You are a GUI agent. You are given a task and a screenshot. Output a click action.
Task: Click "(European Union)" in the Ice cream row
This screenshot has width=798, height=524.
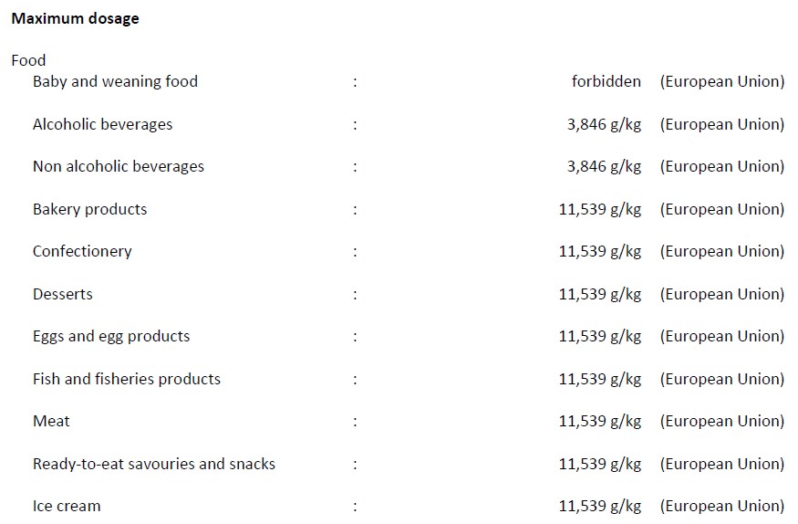tap(721, 506)
